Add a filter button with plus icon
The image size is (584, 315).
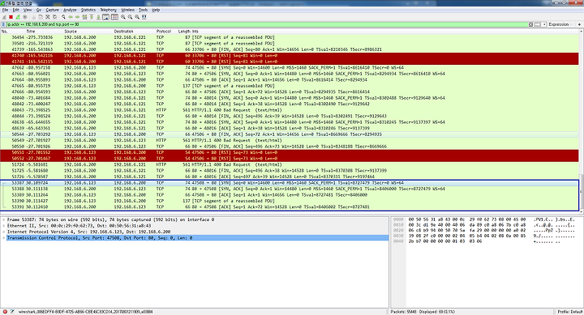[579, 24]
